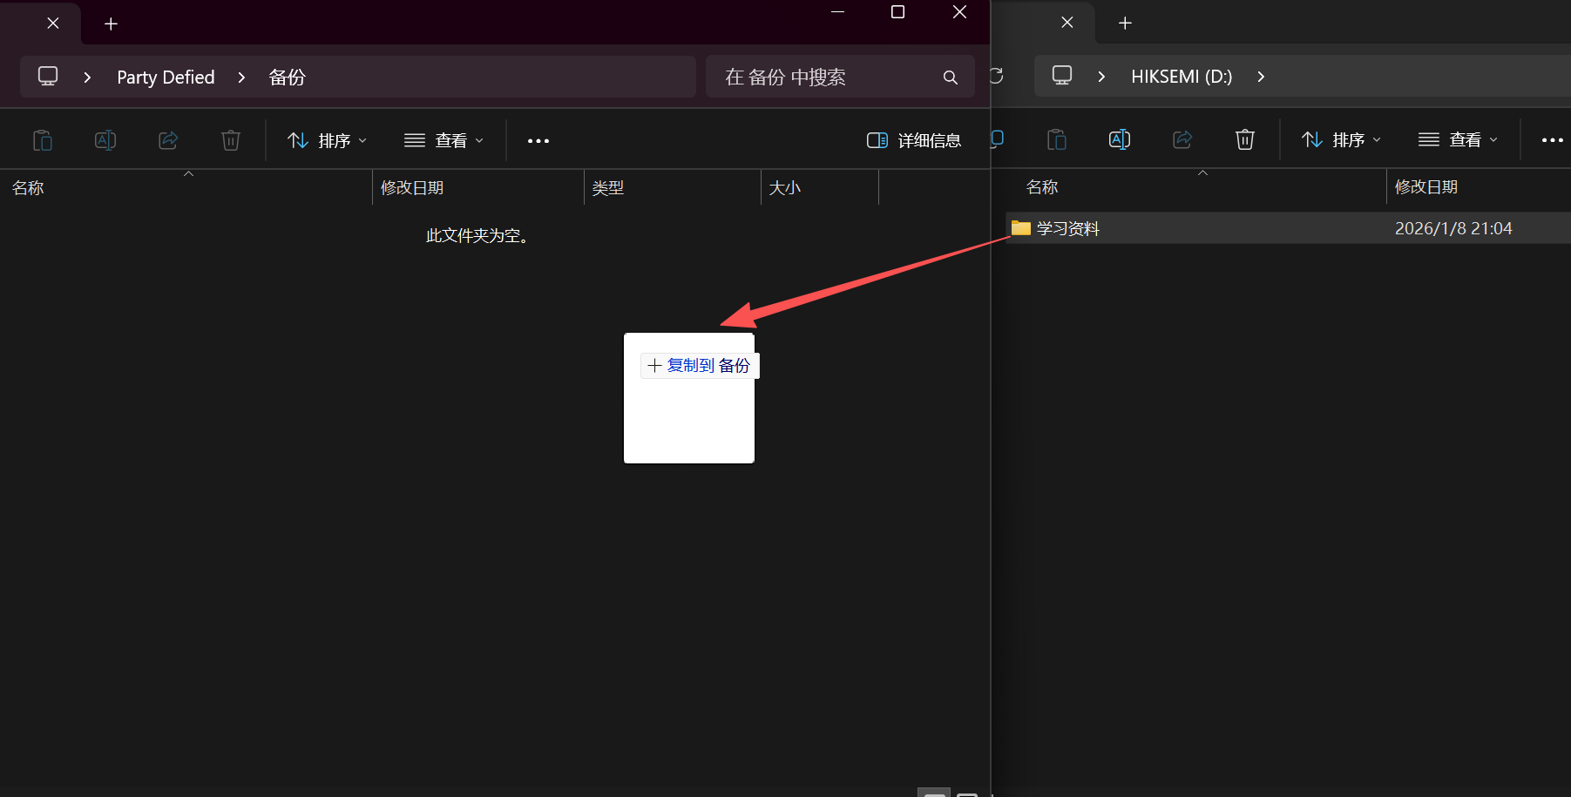Open the 排序 sort dropdown in 备份 window

[328, 140]
